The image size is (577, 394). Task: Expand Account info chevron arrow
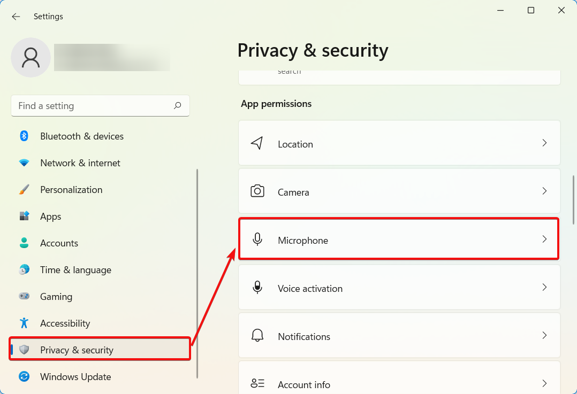[x=544, y=383]
